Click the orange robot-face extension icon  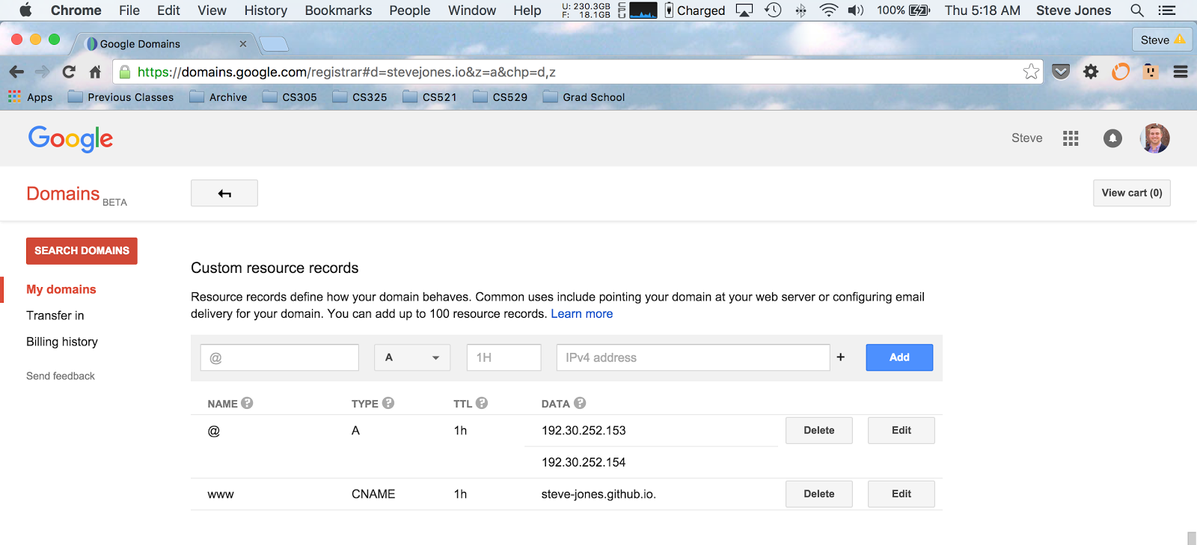click(1151, 72)
